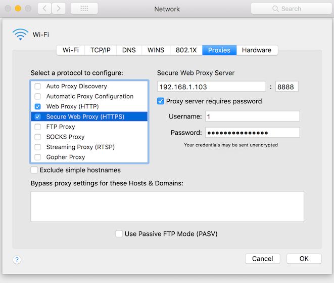Select the Web Proxy (HTTP) row label
The height and width of the screenshot is (283, 334).
pos(72,106)
